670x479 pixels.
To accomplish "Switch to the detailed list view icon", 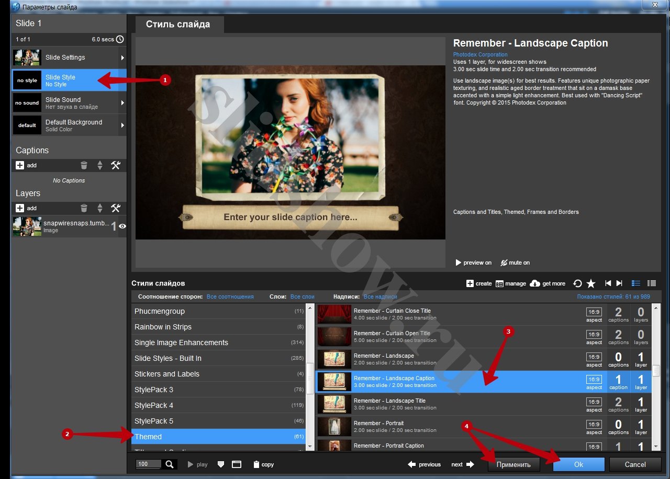I will point(636,283).
